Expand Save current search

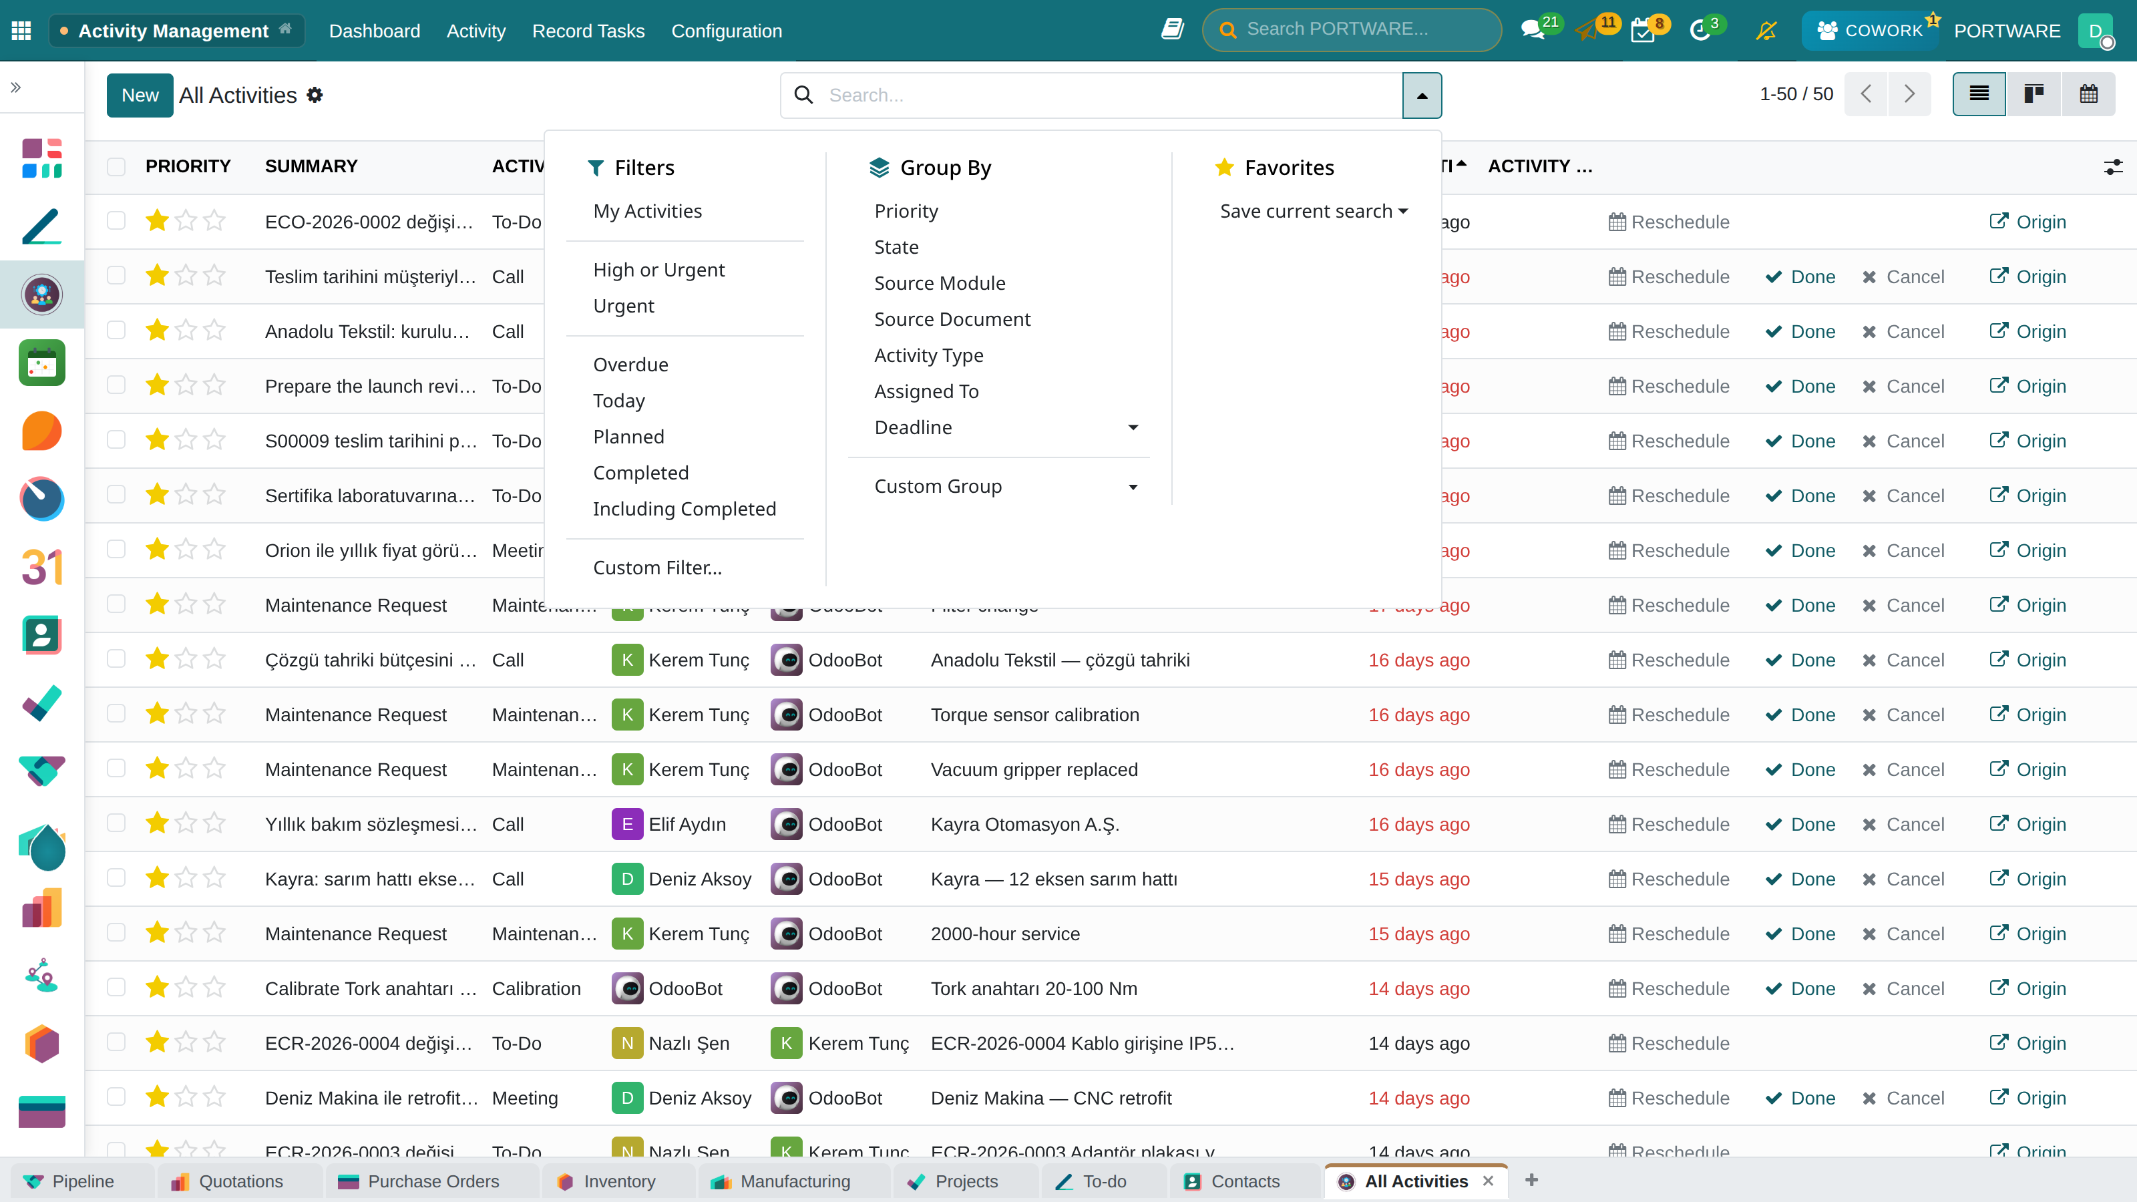1314,212
